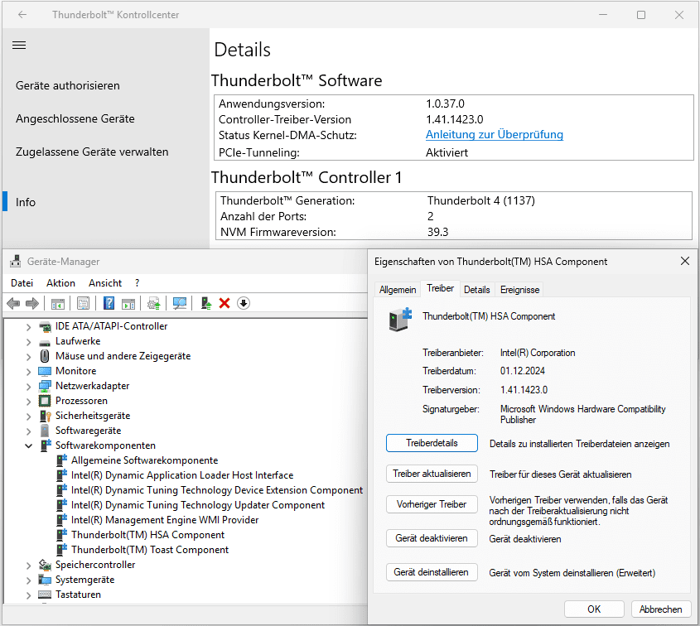Open Anleitung zur Überprüfung link
Screen dimensions: 700x626
click(495, 134)
